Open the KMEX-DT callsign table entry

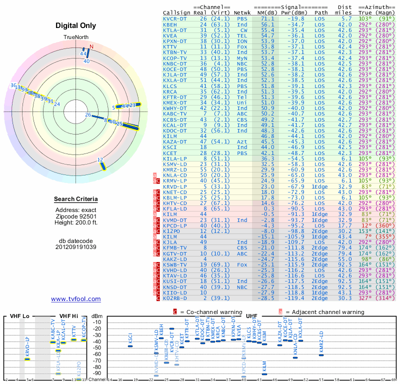tap(174, 102)
